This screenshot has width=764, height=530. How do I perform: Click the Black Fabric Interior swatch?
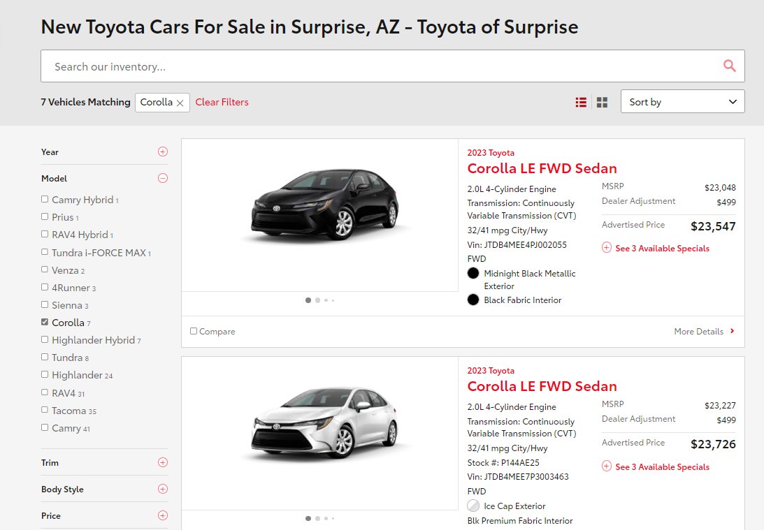click(x=473, y=300)
